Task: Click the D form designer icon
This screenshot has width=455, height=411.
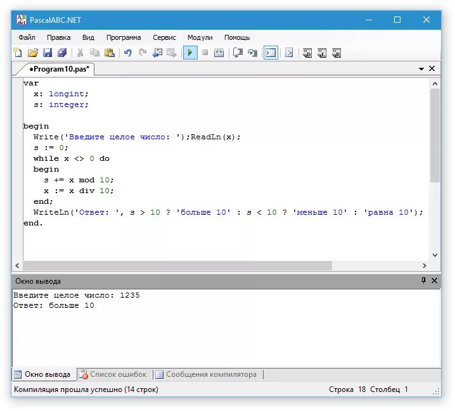Action: [x=307, y=53]
